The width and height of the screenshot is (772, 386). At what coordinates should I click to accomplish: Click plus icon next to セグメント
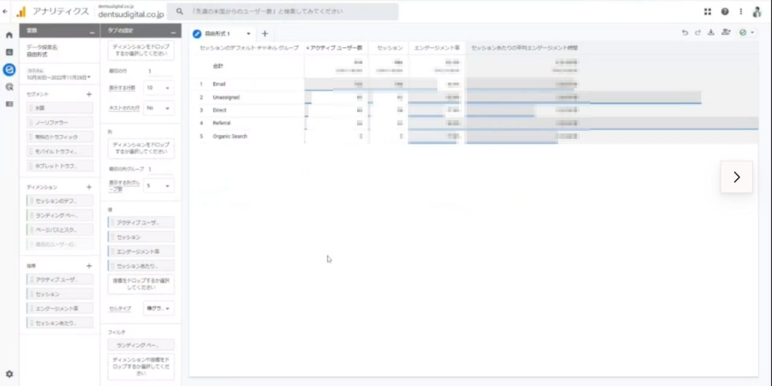pyautogui.click(x=89, y=94)
